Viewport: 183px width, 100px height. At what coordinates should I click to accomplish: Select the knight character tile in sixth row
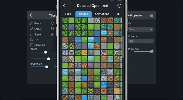(x=104, y=52)
